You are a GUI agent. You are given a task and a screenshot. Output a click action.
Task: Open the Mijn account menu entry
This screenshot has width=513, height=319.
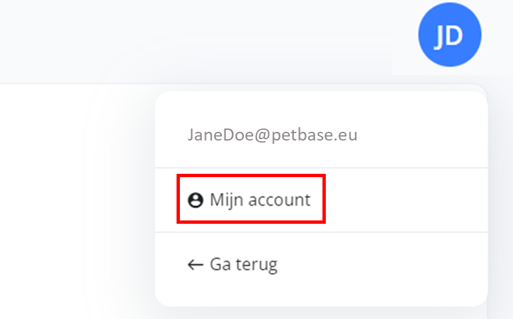[322, 200]
